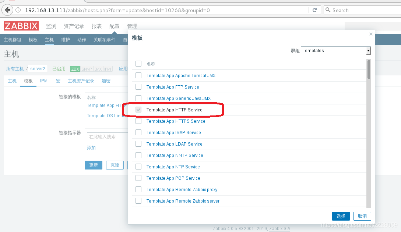This screenshot has height=232, width=401.
Task: Open the 资产记录 top menu
Action: [74, 26]
